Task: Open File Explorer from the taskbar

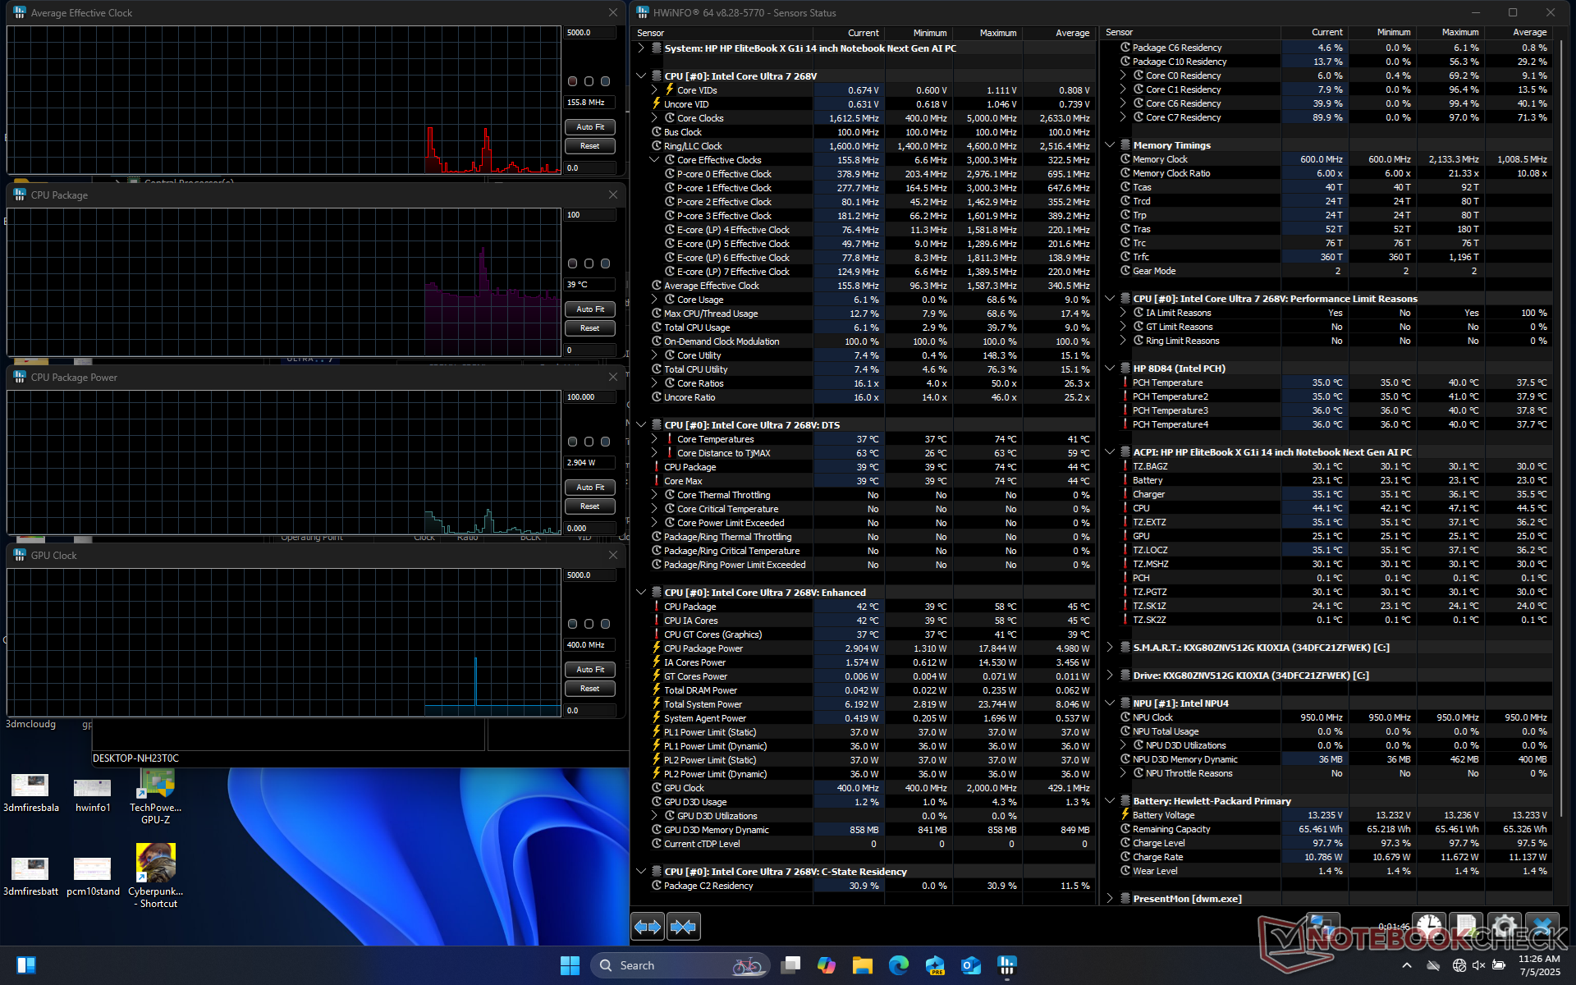Action: point(862,965)
